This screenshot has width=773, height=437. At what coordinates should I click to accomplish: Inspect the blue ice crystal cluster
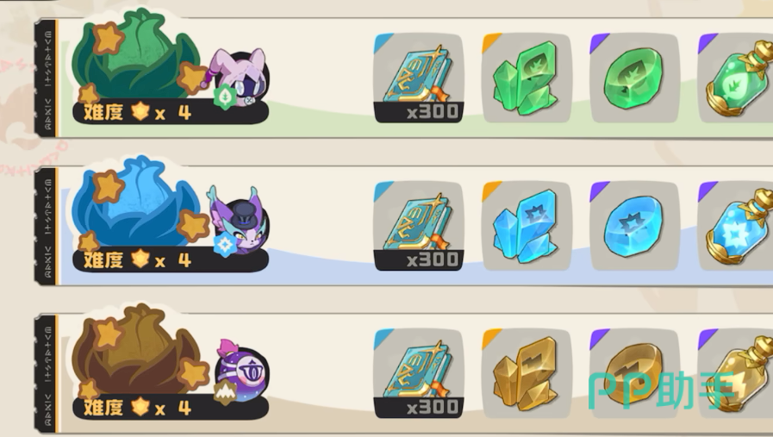(526, 226)
